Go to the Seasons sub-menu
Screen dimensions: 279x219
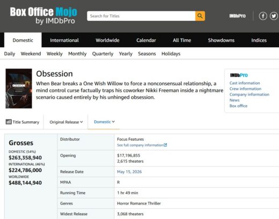pyautogui.click(x=147, y=54)
